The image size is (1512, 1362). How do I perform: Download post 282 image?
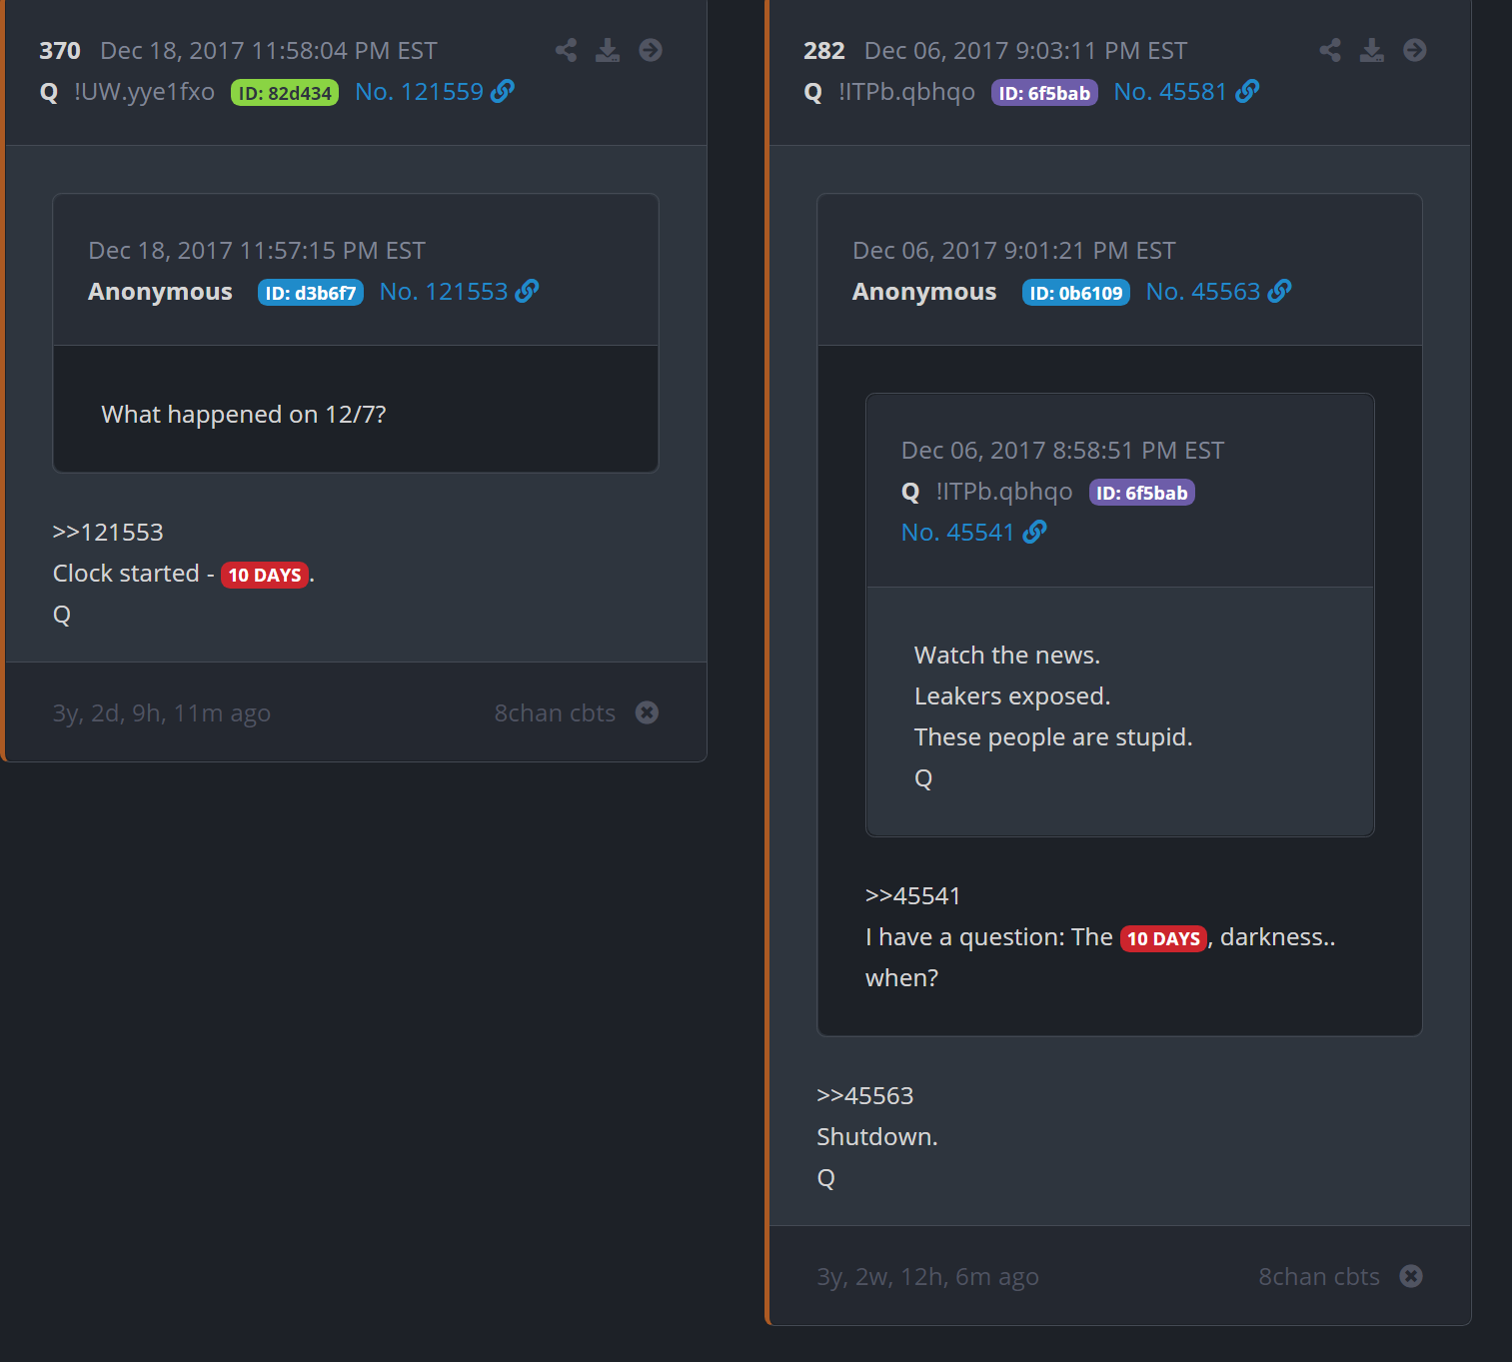[x=1372, y=50]
